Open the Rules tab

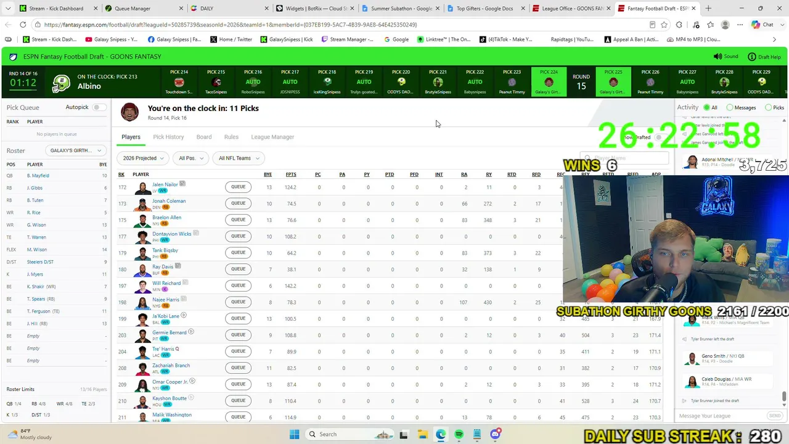[x=231, y=137]
